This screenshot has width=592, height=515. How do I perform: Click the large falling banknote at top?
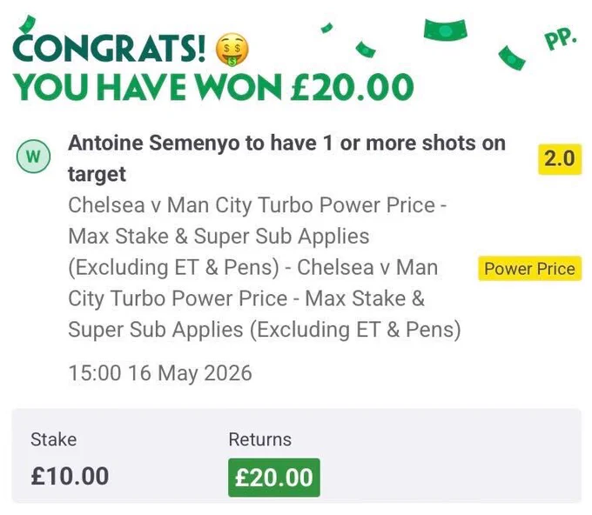pyautogui.click(x=446, y=30)
